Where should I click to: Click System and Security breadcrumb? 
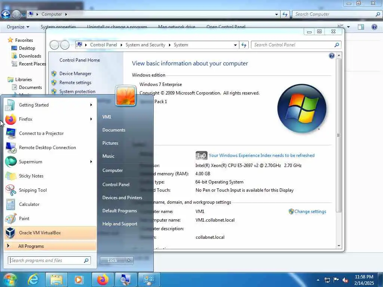[145, 45]
